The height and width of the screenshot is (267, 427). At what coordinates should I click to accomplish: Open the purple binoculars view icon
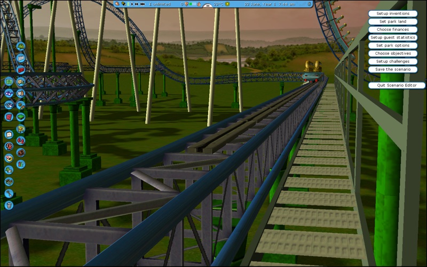pyautogui.click(x=9, y=93)
